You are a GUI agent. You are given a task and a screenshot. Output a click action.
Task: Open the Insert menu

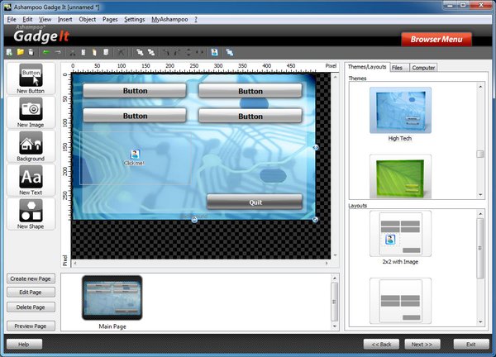67,18
